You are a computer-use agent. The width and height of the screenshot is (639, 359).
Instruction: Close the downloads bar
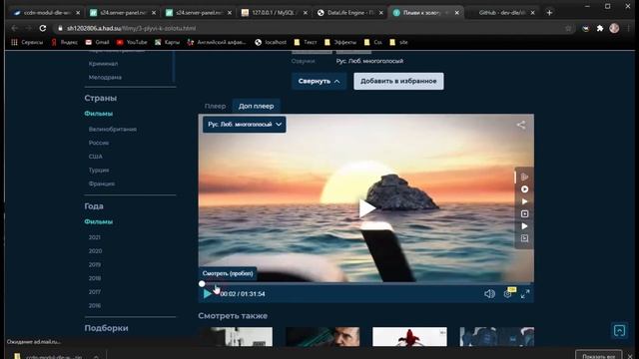[630, 356]
